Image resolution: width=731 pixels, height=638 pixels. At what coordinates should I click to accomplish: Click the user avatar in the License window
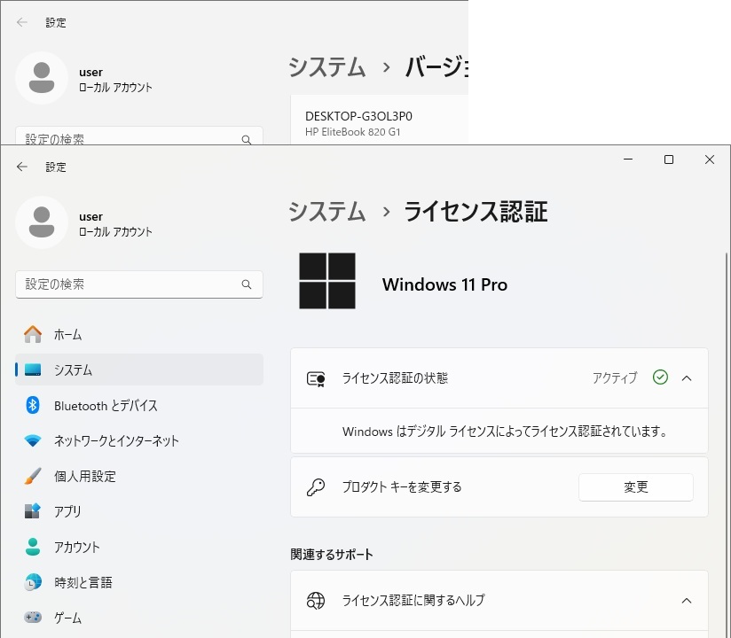(42, 222)
